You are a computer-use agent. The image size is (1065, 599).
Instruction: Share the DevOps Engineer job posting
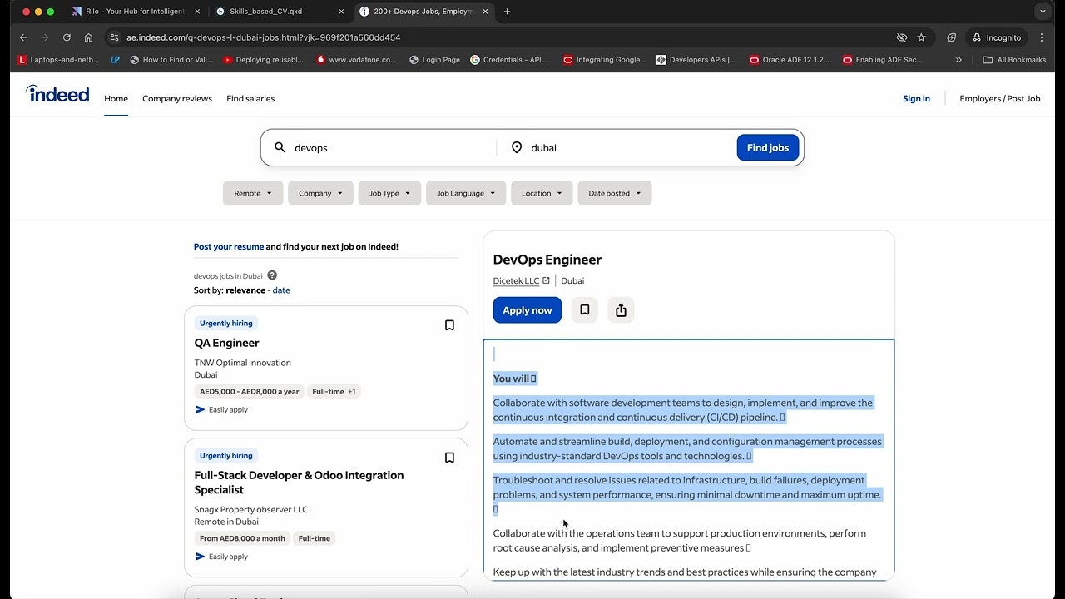tap(621, 309)
